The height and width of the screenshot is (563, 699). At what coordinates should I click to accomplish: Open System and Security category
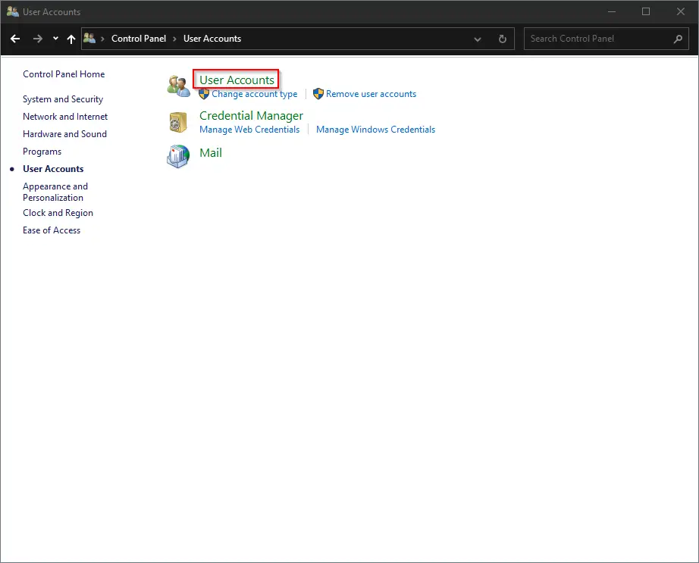click(x=63, y=99)
